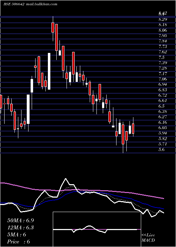
Task: Click the highest red candle opening near 8.29
Action: (53, 28)
